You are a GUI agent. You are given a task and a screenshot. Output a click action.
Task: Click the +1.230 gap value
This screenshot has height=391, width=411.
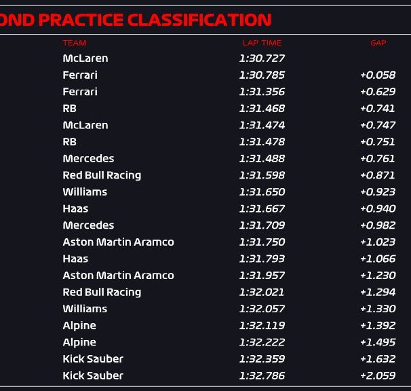click(378, 276)
